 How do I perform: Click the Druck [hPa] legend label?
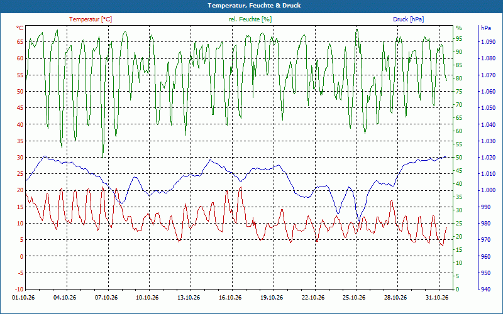click(408, 19)
